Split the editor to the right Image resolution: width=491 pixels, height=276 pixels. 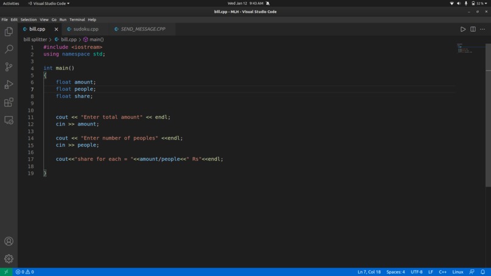(x=473, y=29)
